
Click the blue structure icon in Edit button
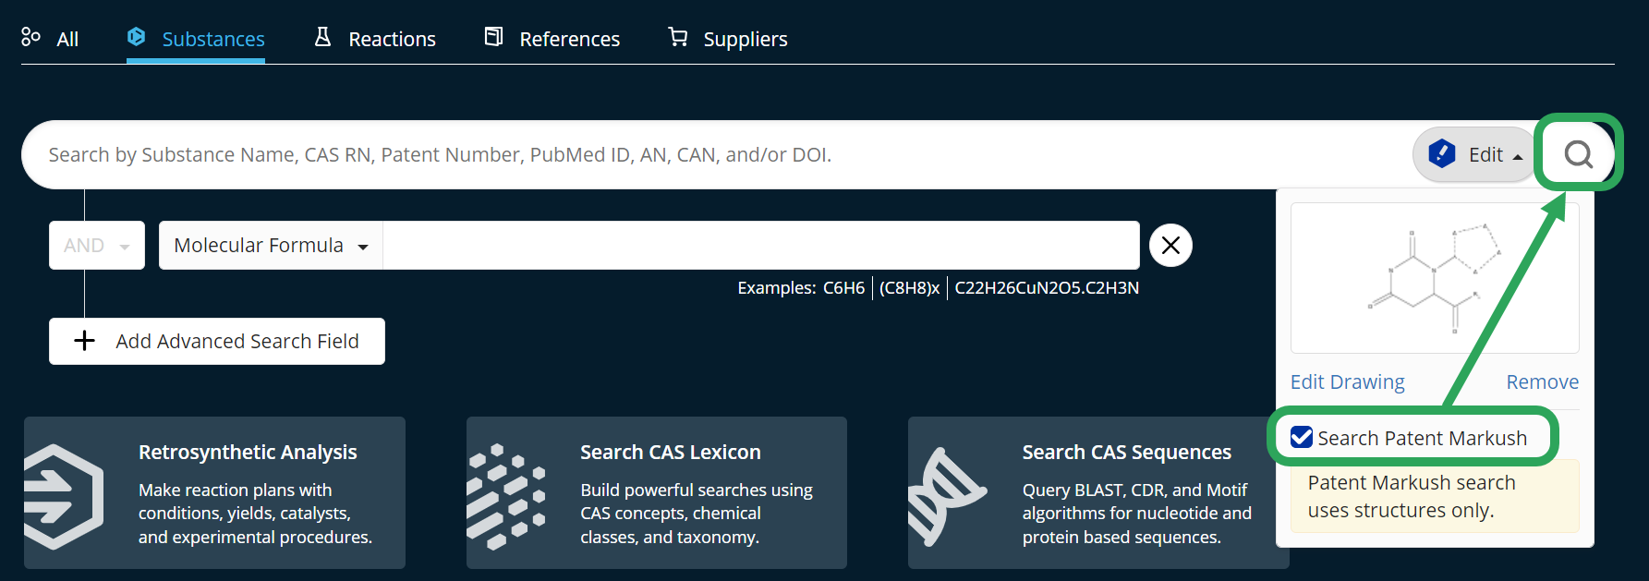pyautogui.click(x=1441, y=154)
